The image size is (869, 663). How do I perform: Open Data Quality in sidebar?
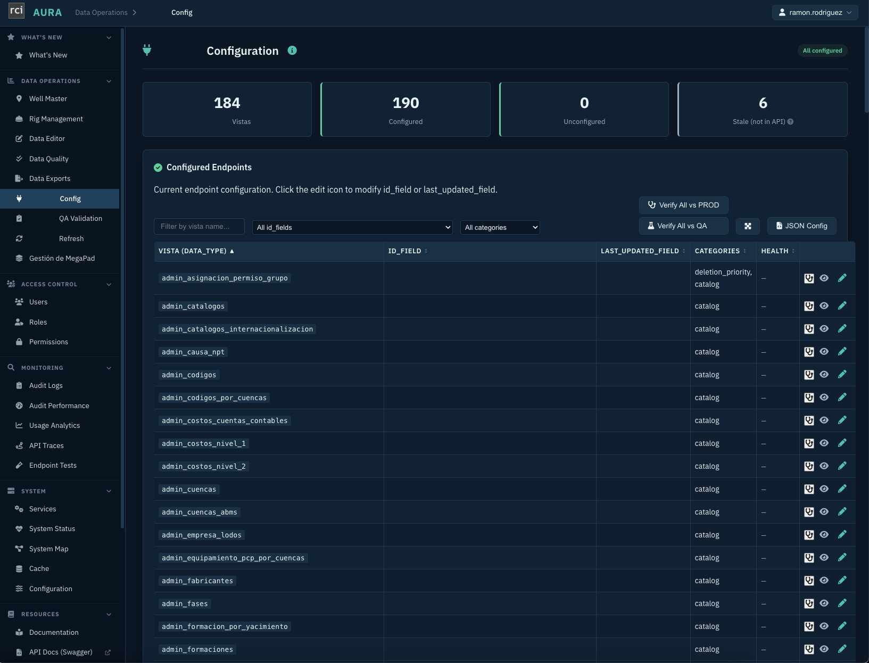click(60, 159)
